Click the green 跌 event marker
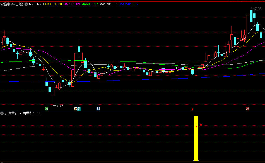The width and height of the screenshot is (265, 163). (47, 108)
